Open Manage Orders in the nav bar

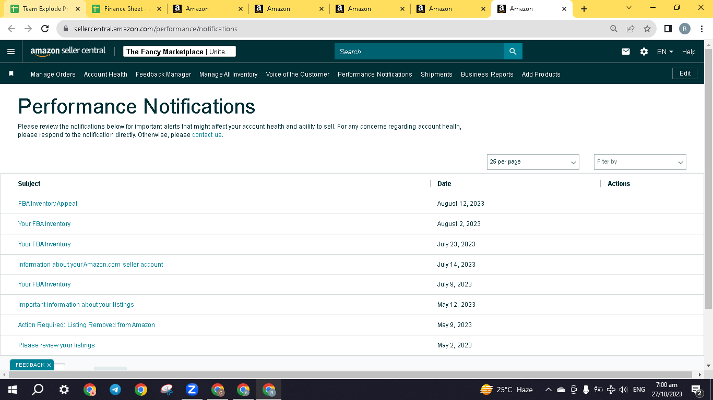(x=53, y=74)
